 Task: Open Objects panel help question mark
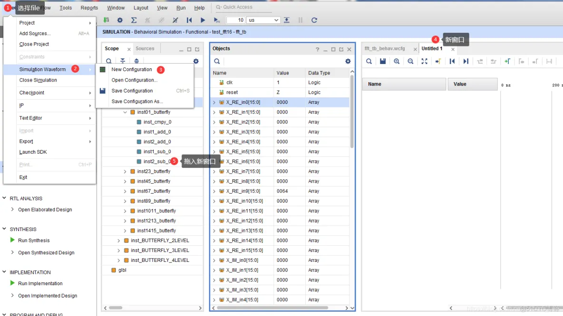point(318,49)
